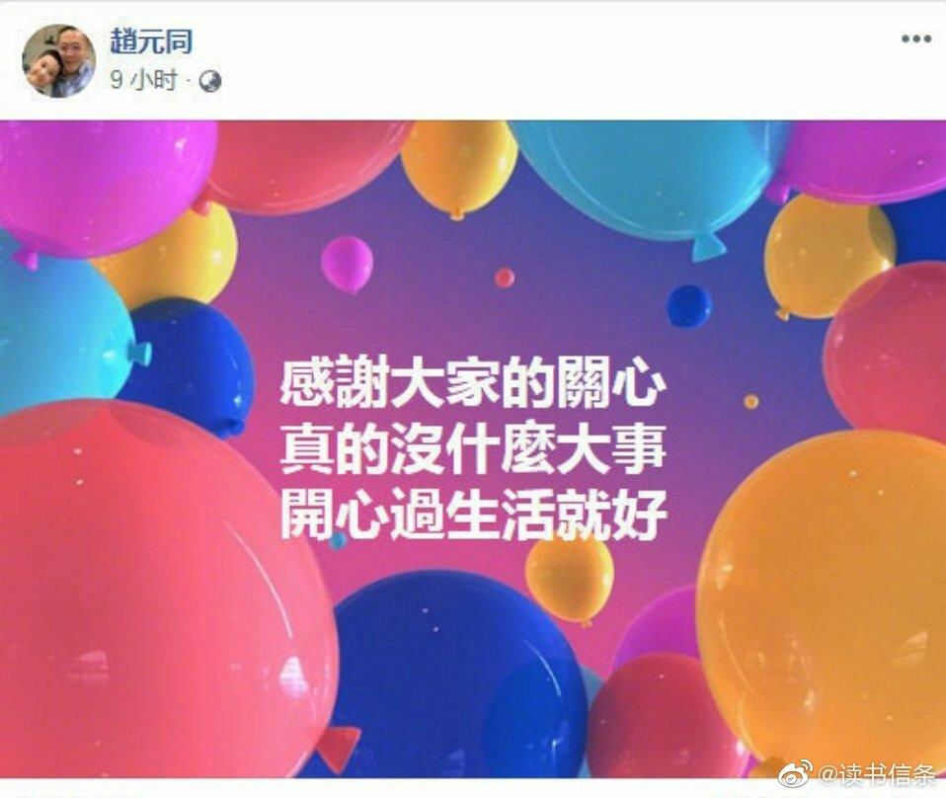Viewport: 946px width, 798px height.
Task: Select the text line 開心過生活就好
Action: click(473, 517)
